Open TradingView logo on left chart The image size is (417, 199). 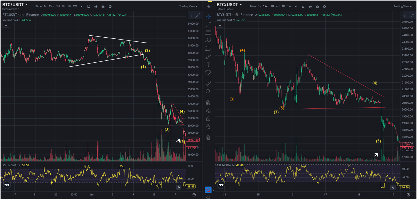click(x=7, y=185)
